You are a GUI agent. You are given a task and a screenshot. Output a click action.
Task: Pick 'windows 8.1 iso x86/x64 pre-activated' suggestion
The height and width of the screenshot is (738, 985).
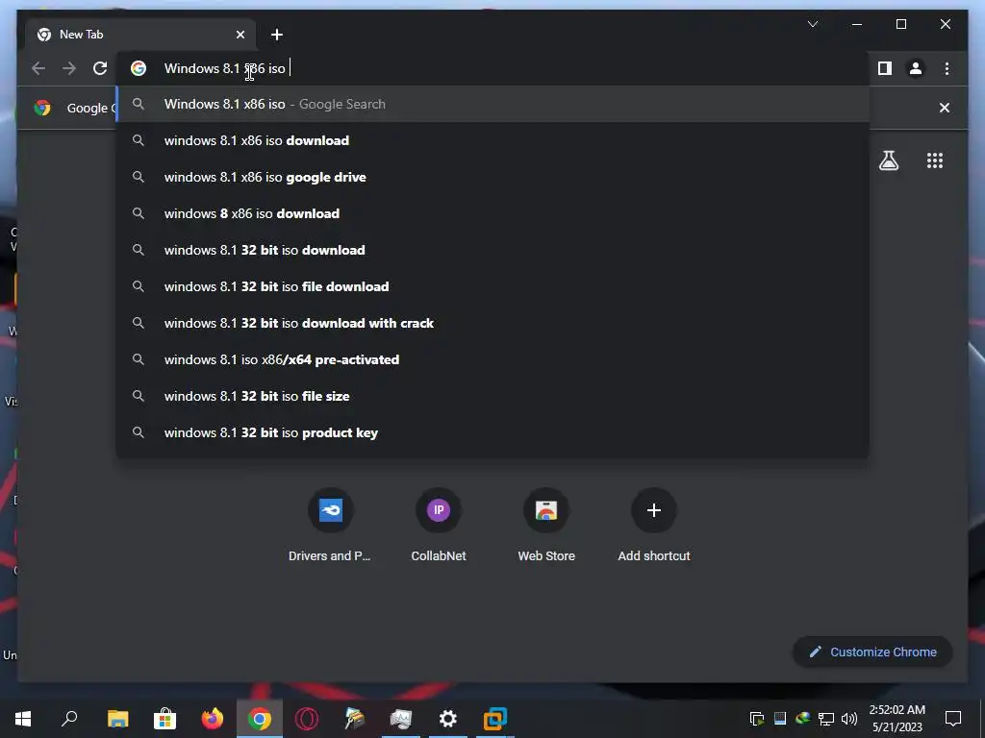[493, 359]
